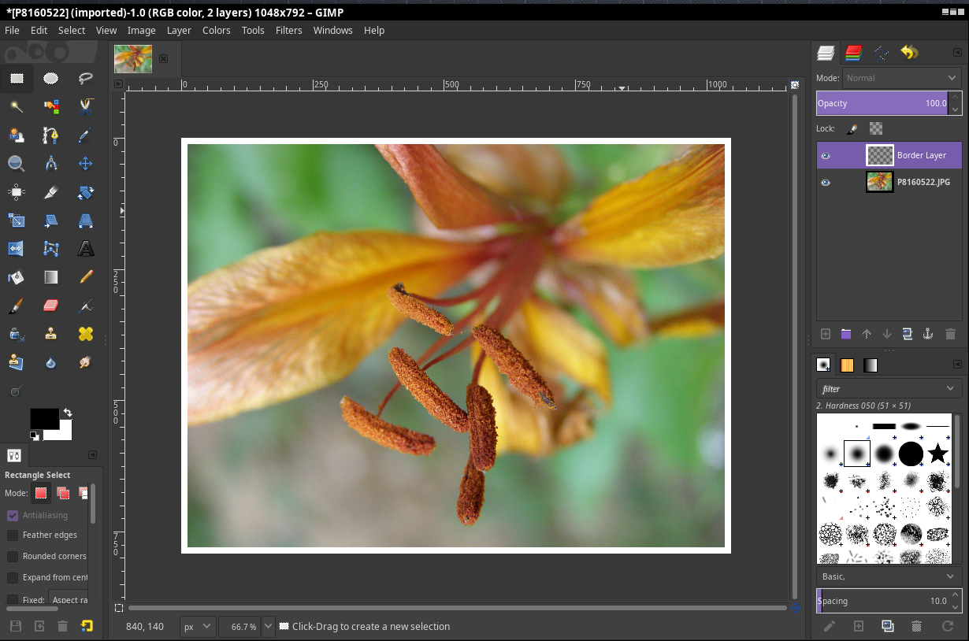This screenshot has width=969, height=641.
Task: Select the Pencil tool
Action: [86, 277]
